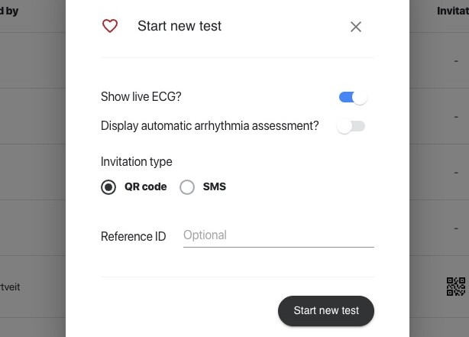Click the "Invitation type" heading
The width and height of the screenshot is (469, 337).
pos(137,162)
